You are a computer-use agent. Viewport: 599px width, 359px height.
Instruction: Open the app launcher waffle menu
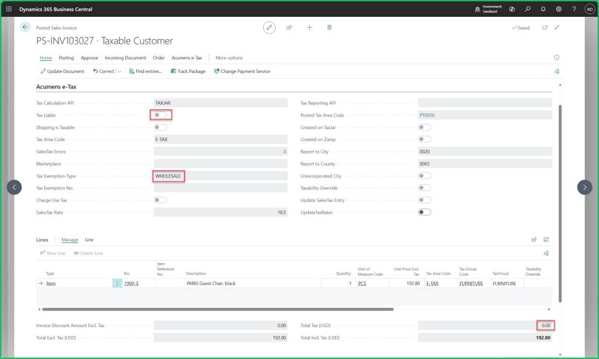pyautogui.click(x=9, y=9)
